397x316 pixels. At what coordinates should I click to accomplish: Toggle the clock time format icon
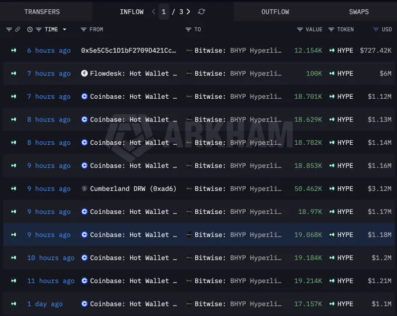(30, 29)
